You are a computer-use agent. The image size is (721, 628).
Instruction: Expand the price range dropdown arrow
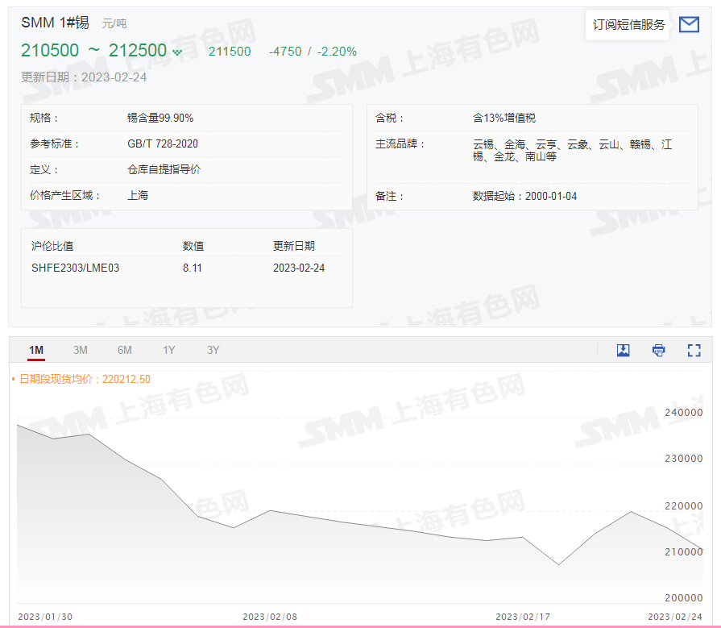point(177,51)
